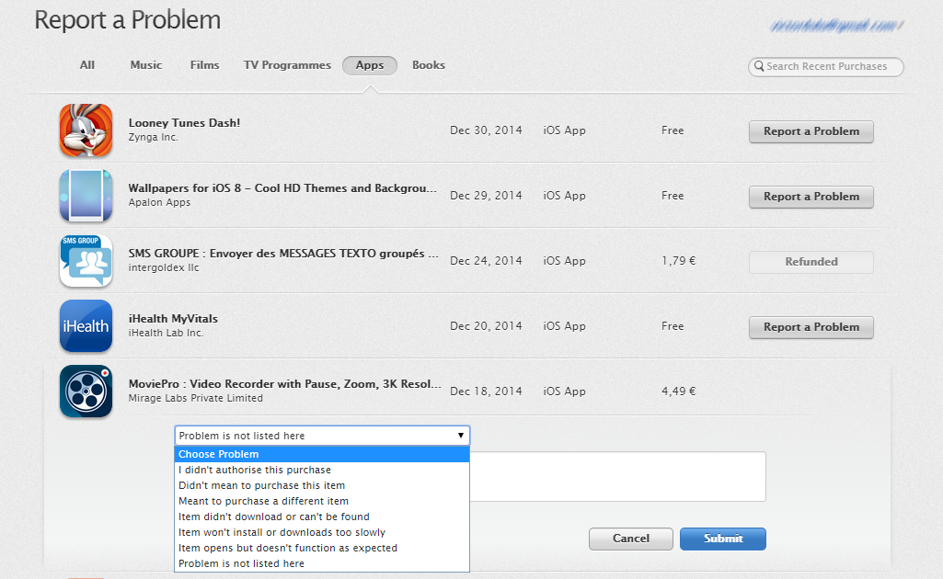Click 'Mirage Labs Private Limited' developer name
The height and width of the screenshot is (579, 943).
(195, 398)
